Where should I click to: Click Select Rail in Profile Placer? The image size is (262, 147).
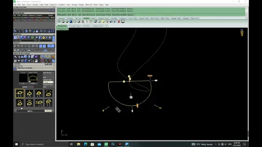coord(47,80)
